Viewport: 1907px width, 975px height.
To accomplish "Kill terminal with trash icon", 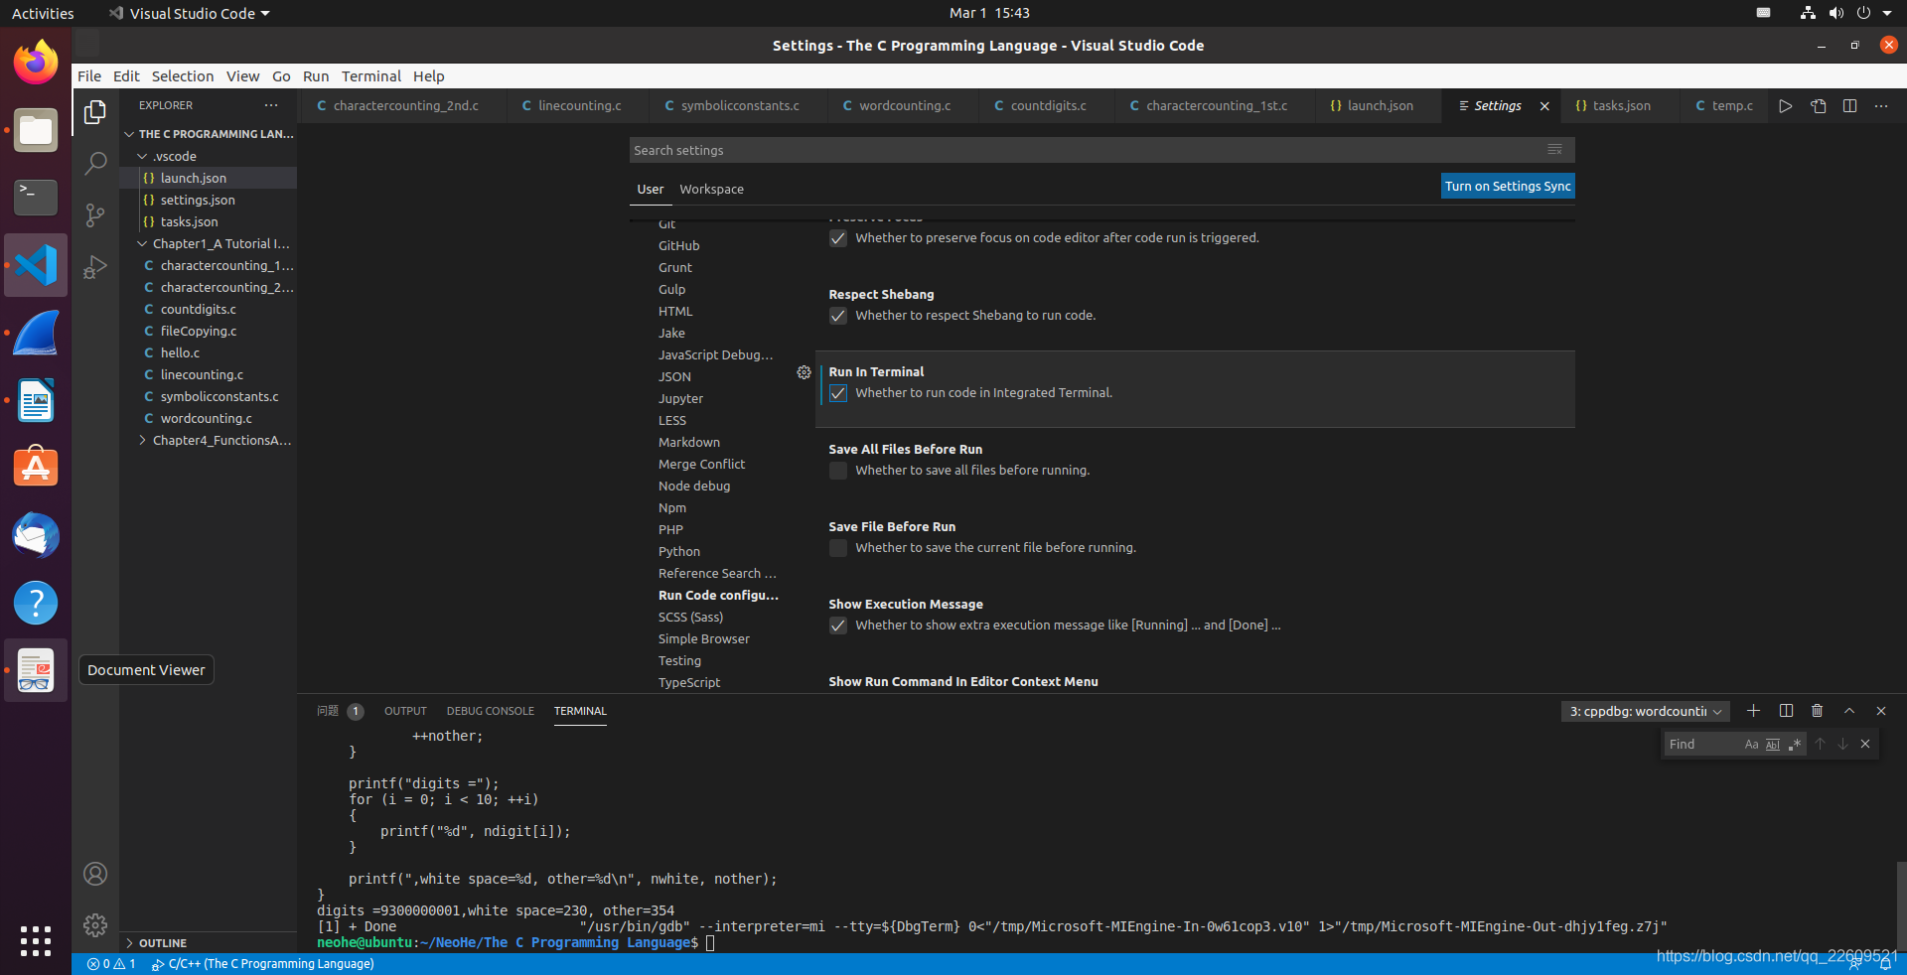I will (1817, 711).
